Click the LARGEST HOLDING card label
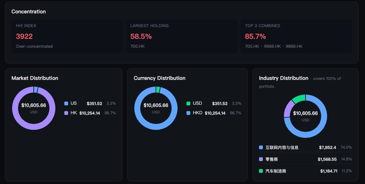The image size is (365, 184). 150,25
